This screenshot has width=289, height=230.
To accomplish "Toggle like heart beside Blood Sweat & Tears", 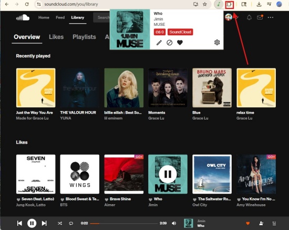I will [63, 199].
